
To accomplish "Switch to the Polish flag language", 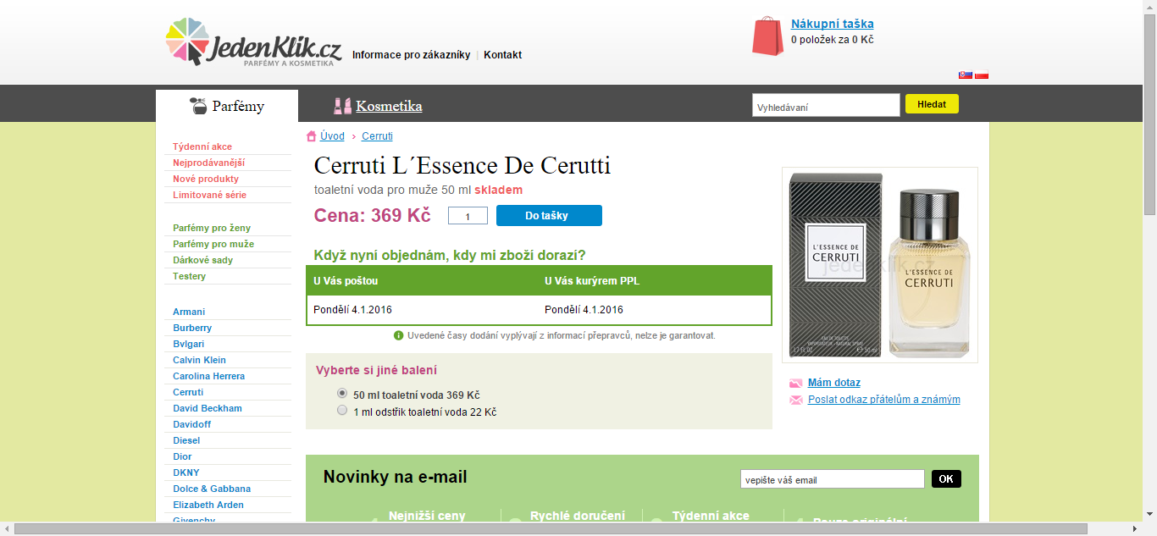I will coord(982,75).
